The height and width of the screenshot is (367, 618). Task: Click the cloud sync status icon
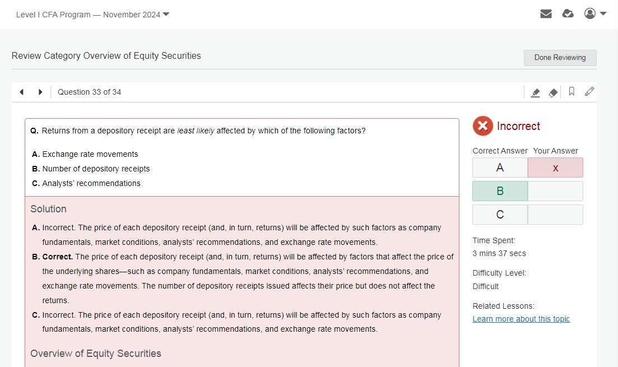tap(568, 14)
